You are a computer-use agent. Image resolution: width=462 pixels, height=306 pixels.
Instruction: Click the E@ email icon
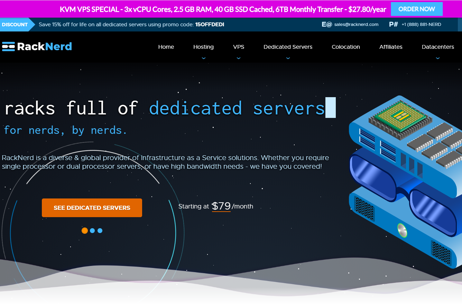(327, 24)
